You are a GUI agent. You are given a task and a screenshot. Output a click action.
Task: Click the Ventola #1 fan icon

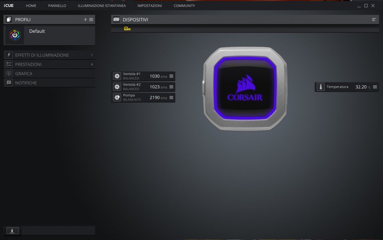coord(117,76)
